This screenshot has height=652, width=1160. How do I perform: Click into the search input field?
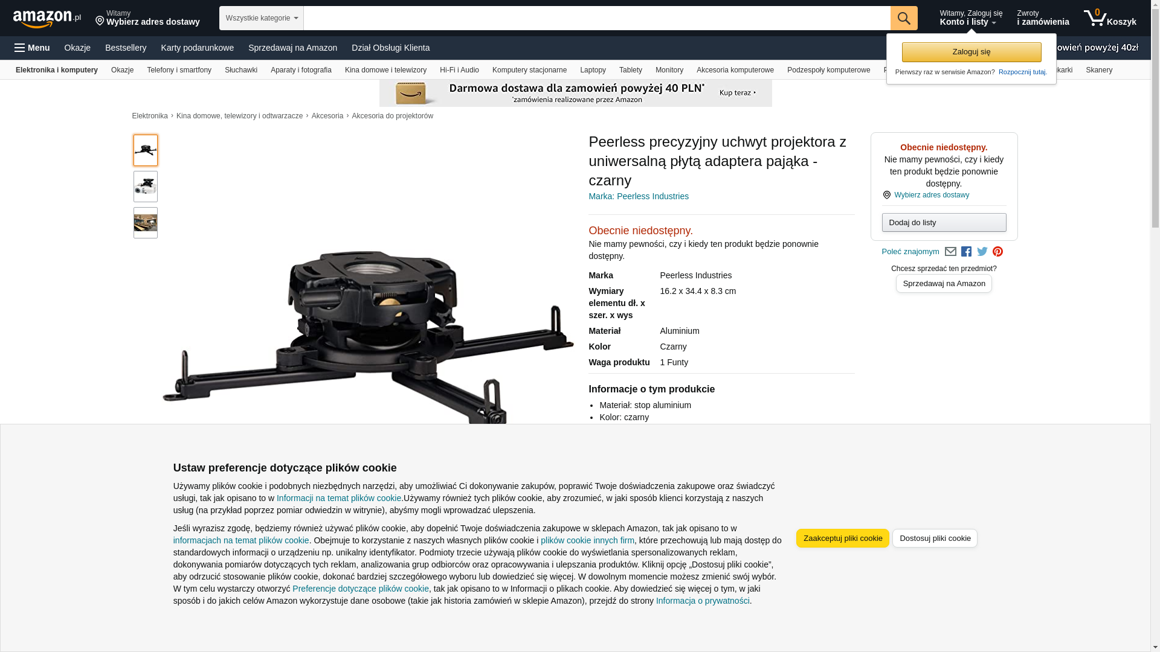[x=597, y=18]
